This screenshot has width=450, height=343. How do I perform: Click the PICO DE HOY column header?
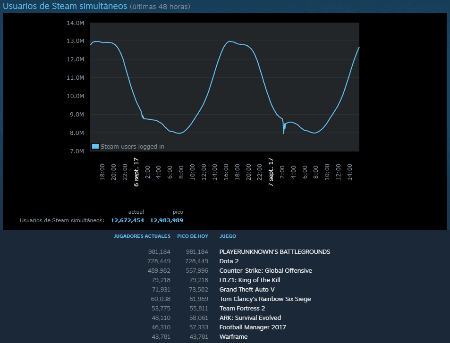click(193, 236)
